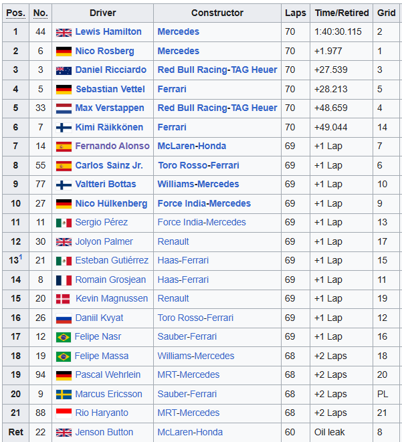Go to the Kevin Magnussen link
This screenshot has width=402, height=442.
coord(112,298)
